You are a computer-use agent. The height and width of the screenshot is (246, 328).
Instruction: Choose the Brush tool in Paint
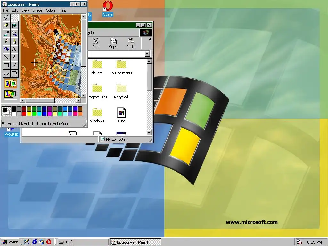(14, 41)
